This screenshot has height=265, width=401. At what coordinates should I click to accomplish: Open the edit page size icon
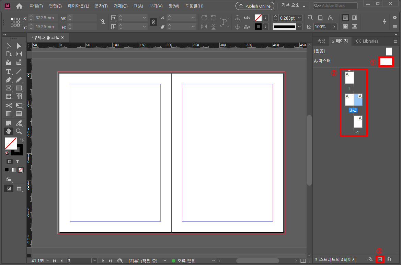pos(369,260)
